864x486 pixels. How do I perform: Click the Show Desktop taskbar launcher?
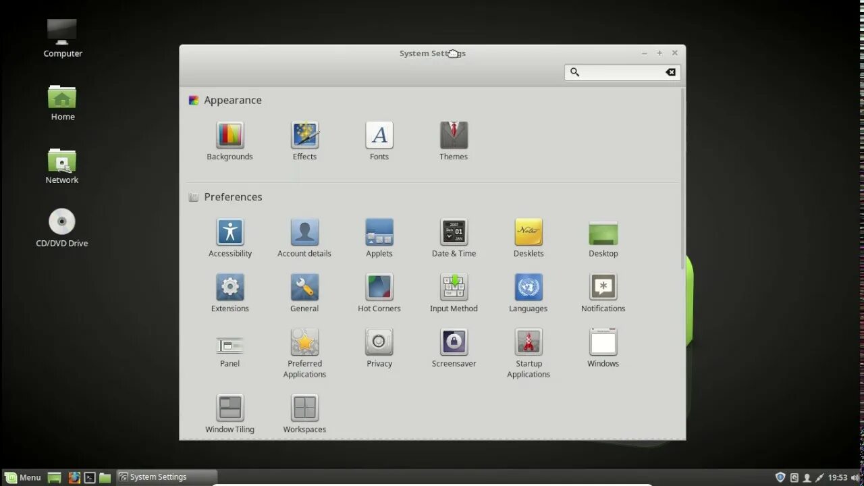(x=55, y=478)
